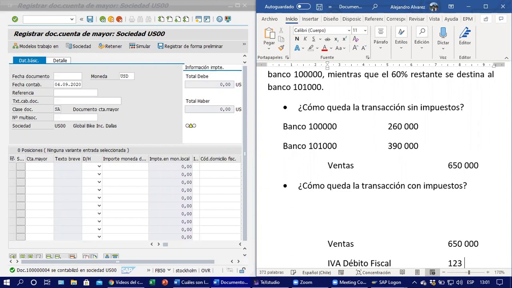Open the Calibri (Cuerpo) font dropdown
Image resolution: width=512 pixels, height=288 pixels.
tap(349, 30)
